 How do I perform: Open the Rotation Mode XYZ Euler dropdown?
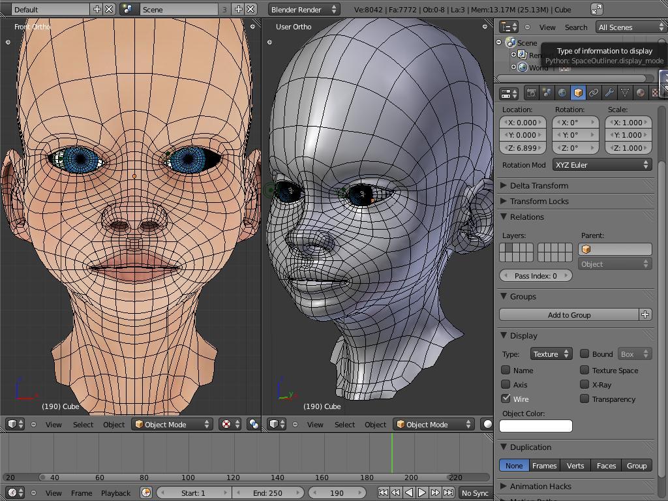[x=601, y=165]
